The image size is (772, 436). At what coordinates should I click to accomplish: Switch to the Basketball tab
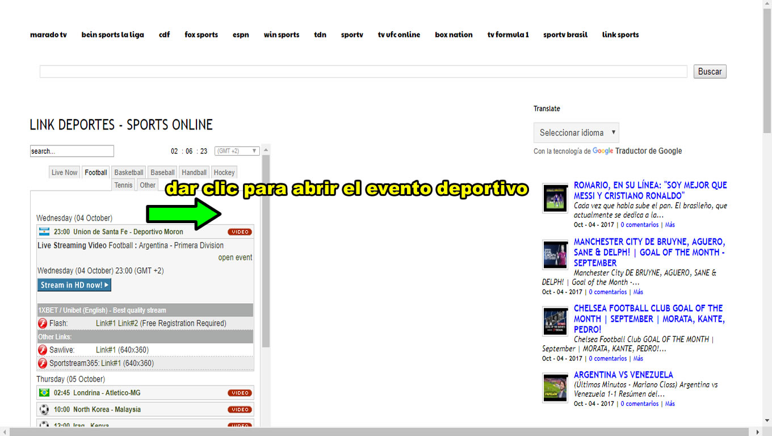[129, 173]
